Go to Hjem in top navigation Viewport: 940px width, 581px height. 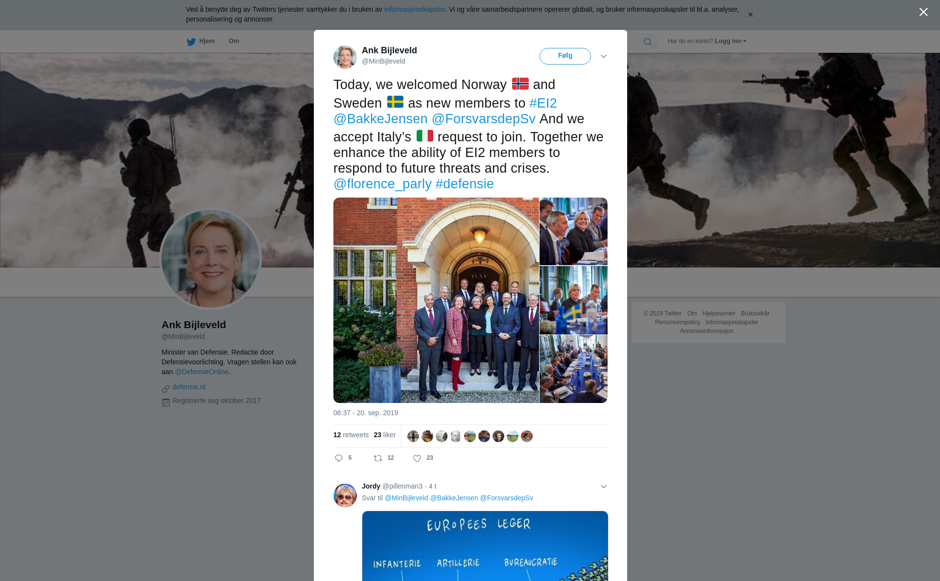pos(207,41)
